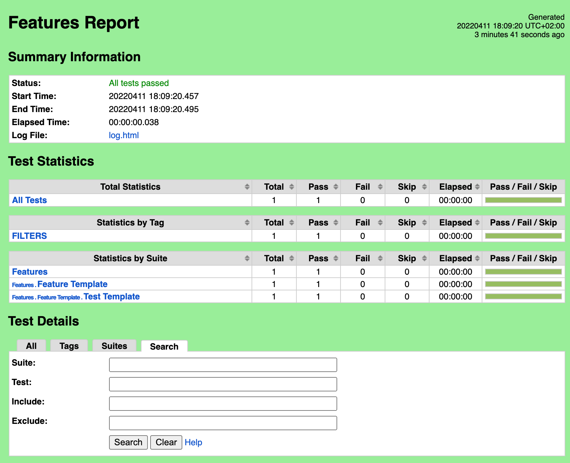This screenshot has height=463, width=570.
Task: Sort Statistics by Tag Fail column
Action: coord(363,222)
